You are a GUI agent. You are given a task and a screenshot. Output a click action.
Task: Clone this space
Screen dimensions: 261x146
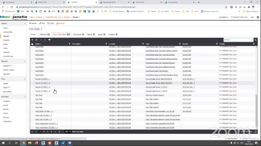(x=51, y=24)
